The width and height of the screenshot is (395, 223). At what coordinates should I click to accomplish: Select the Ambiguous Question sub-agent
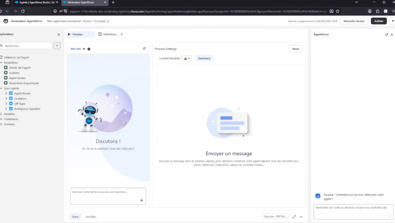(x=27, y=109)
